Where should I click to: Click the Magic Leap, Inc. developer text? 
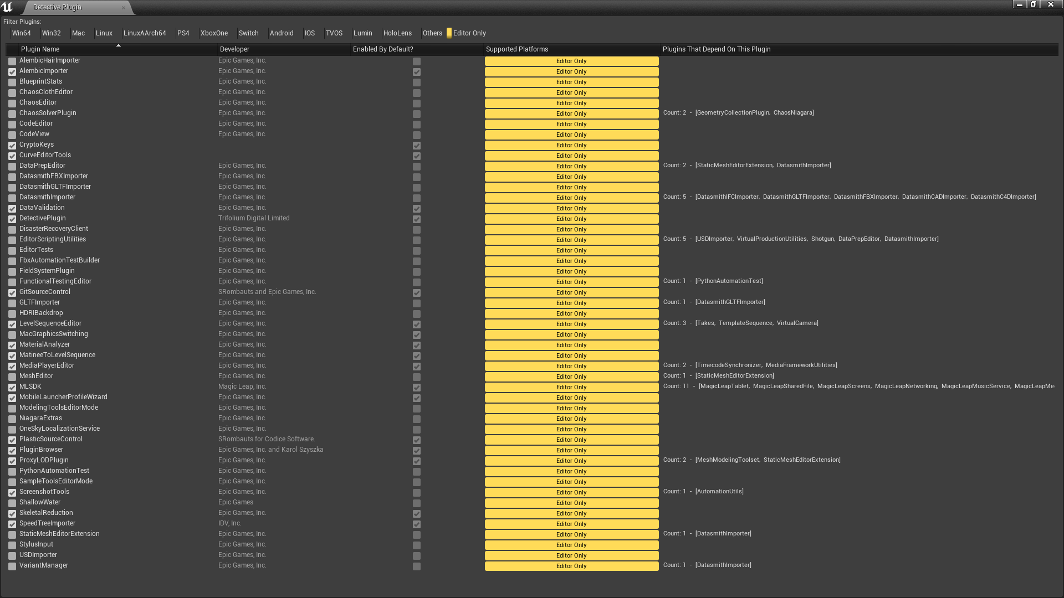[x=242, y=386]
